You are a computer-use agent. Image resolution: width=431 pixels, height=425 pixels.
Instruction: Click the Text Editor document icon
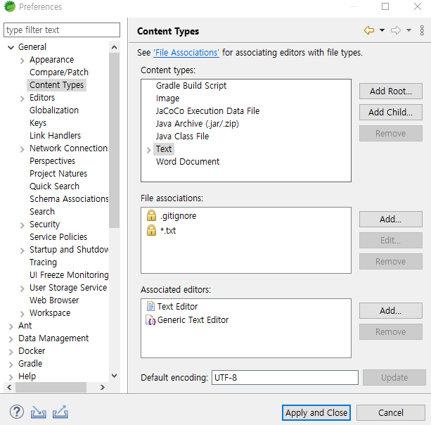coord(150,306)
